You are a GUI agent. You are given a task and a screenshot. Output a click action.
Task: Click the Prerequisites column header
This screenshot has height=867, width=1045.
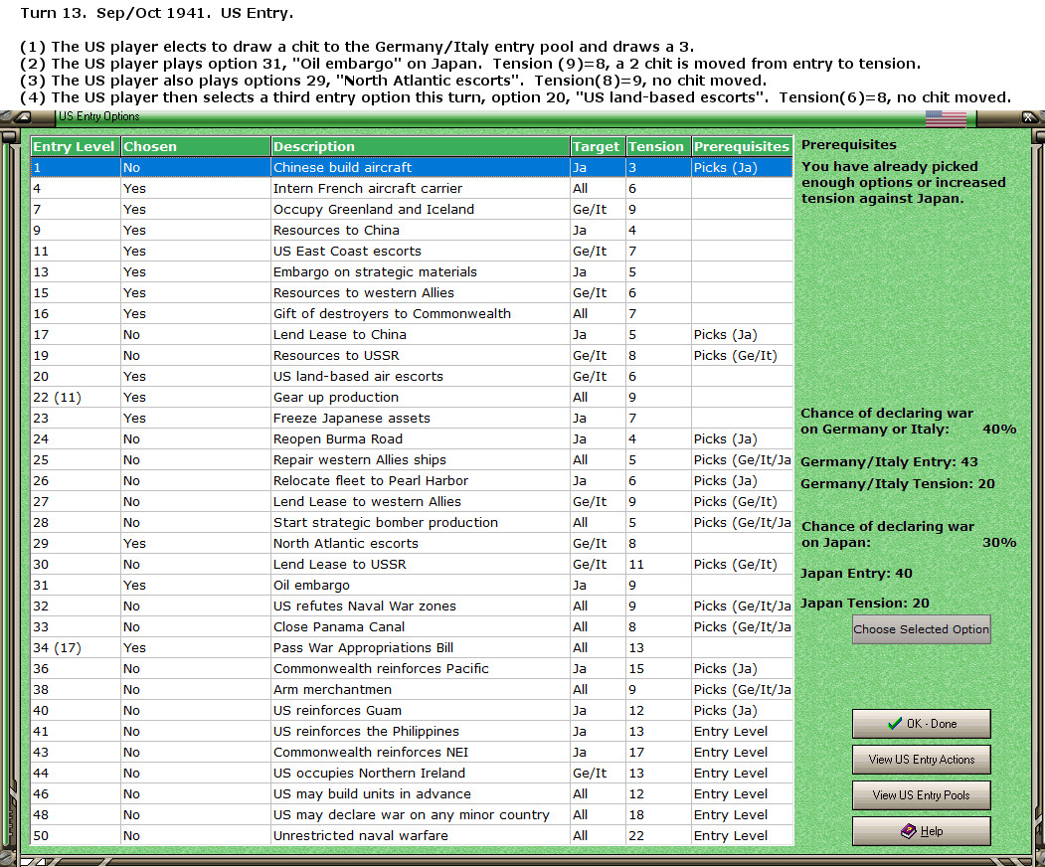click(742, 146)
